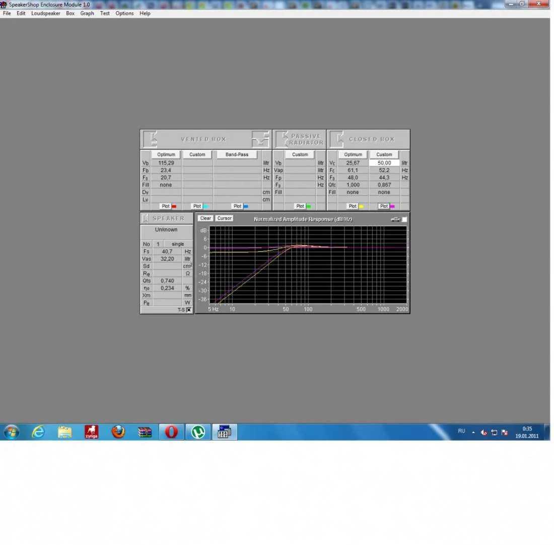Switch to uTorrent on taskbar

[x=198, y=432]
